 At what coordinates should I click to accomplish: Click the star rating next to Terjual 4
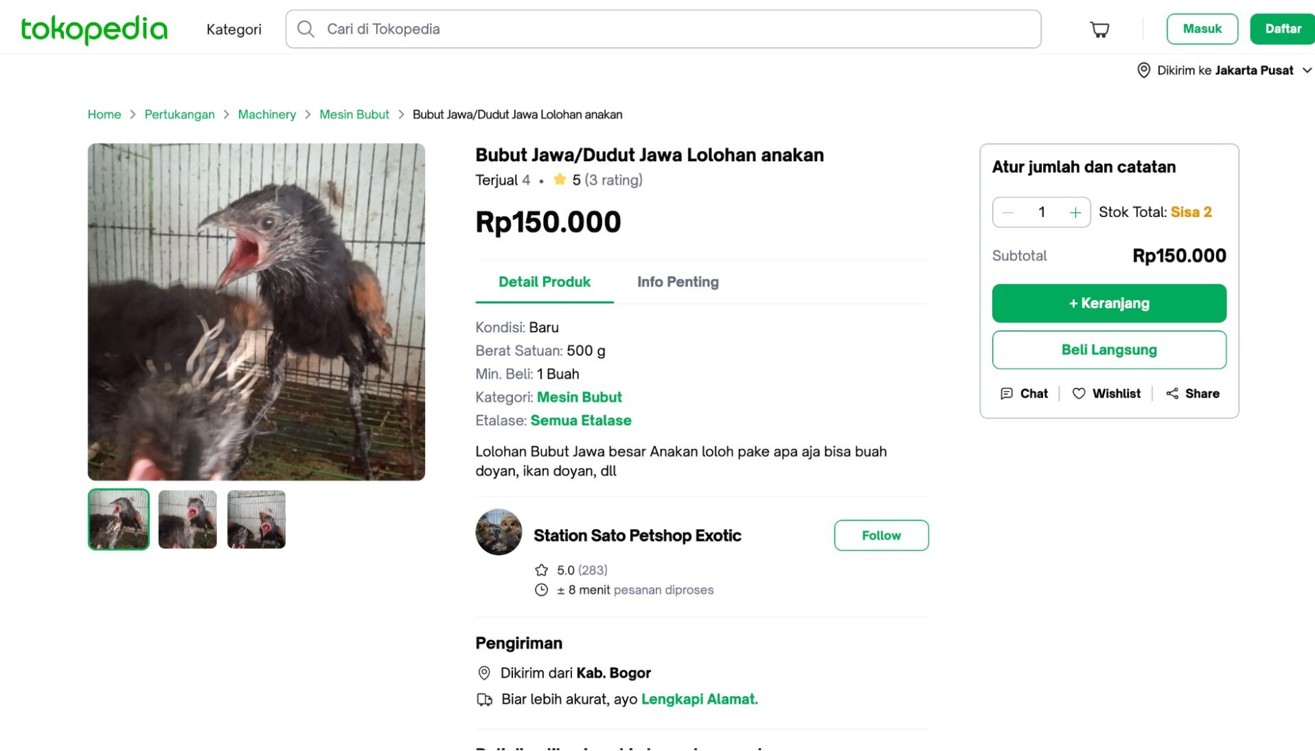[x=559, y=179]
